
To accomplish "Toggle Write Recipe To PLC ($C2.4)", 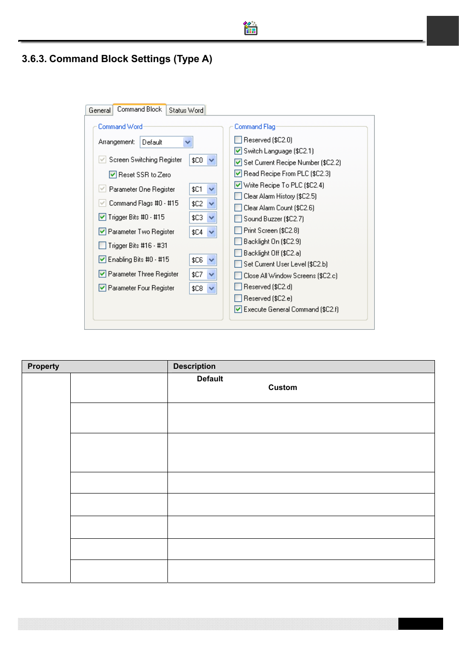I will (238, 185).
